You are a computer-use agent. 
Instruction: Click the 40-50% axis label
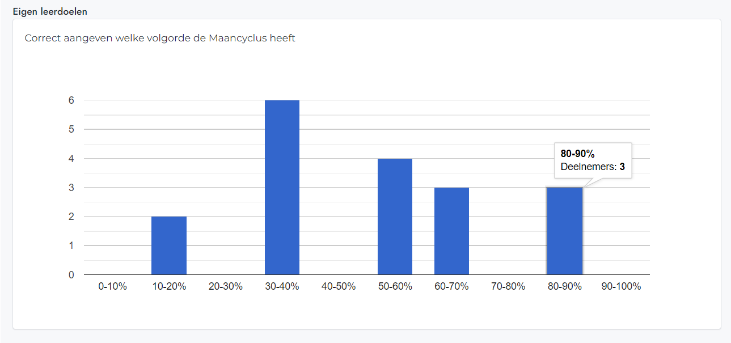point(339,286)
